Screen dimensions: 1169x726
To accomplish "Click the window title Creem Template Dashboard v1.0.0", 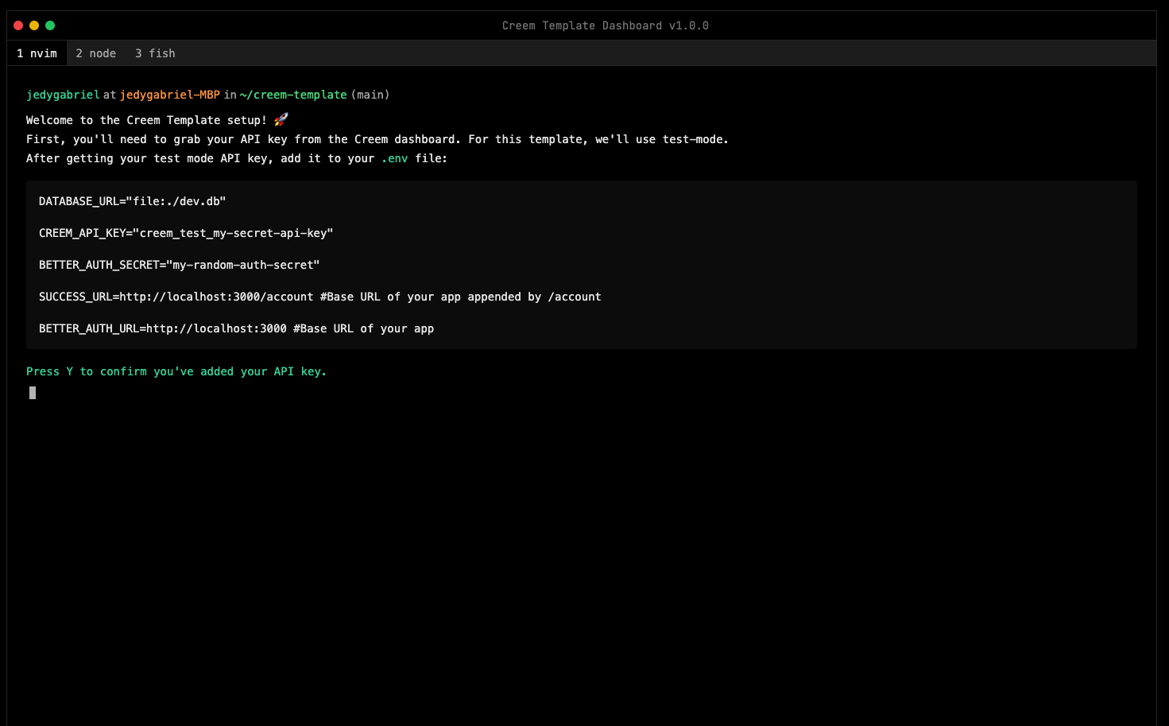I will 605,25.
